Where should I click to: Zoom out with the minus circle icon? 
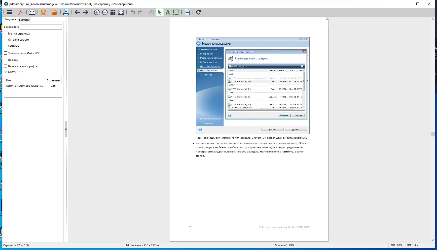pos(105,12)
